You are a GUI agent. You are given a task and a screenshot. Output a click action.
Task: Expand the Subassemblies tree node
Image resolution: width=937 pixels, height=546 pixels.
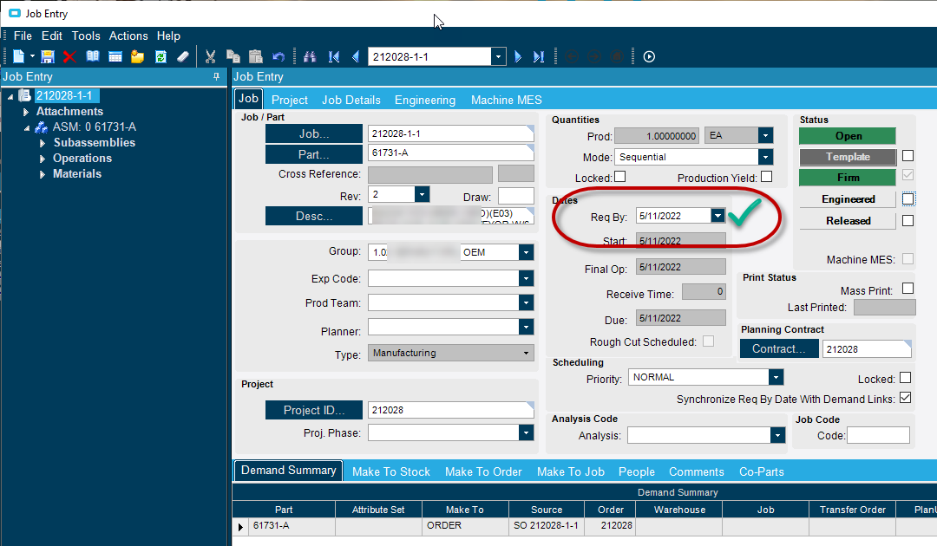tap(43, 143)
